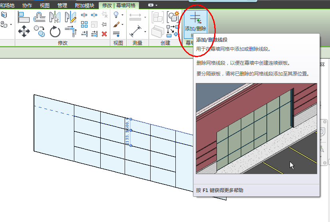Click bottom blue grip on selected grid
Screen dimensions: 330x222
click(x=131, y=145)
